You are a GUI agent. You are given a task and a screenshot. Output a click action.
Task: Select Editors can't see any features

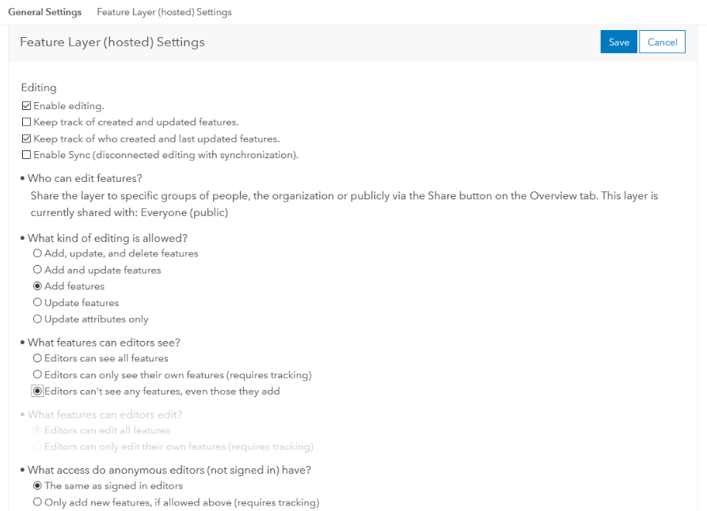(37, 392)
